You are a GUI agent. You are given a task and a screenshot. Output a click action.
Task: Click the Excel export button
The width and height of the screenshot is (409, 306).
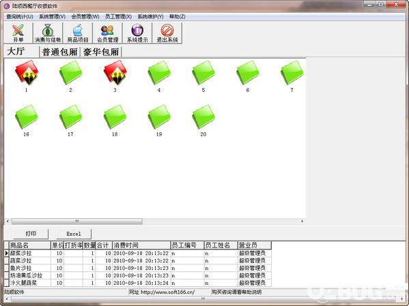coord(74,234)
